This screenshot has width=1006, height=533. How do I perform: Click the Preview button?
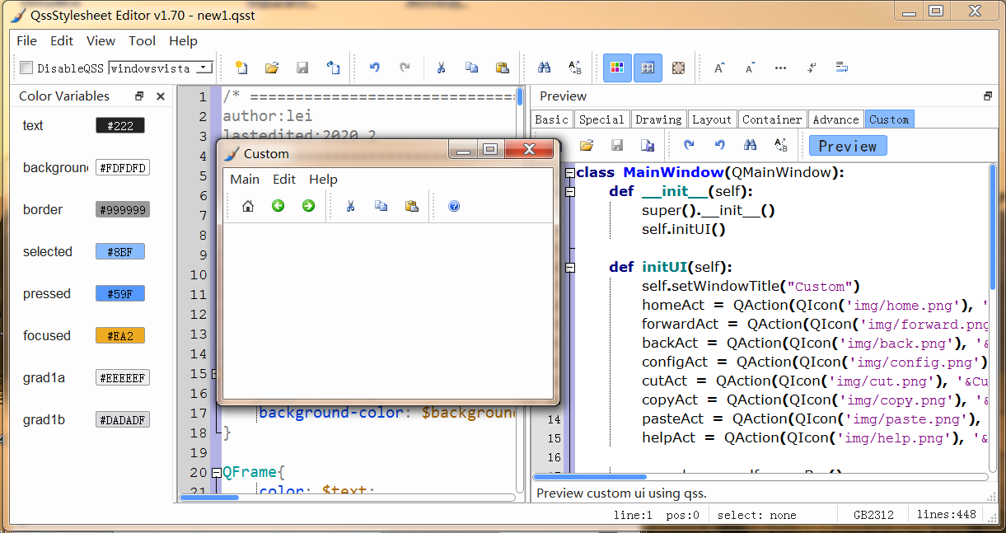[847, 146]
